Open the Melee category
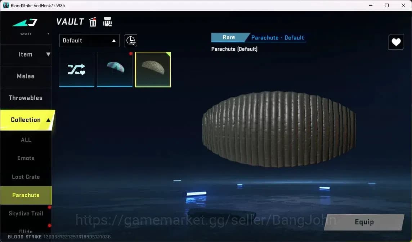The height and width of the screenshot is (242, 412). coord(26,76)
